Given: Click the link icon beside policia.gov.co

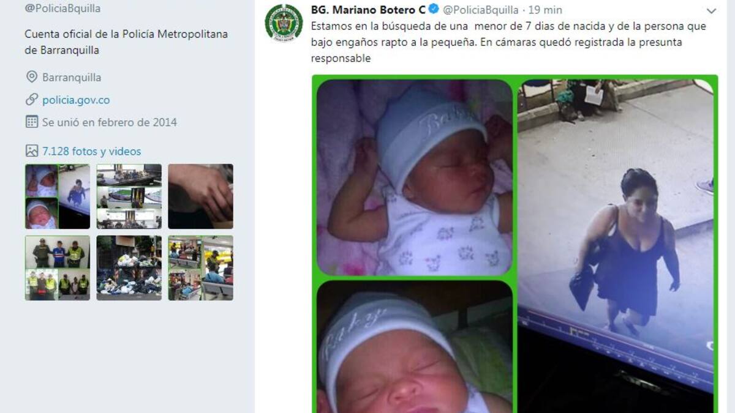Looking at the screenshot, I should point(32,100).
